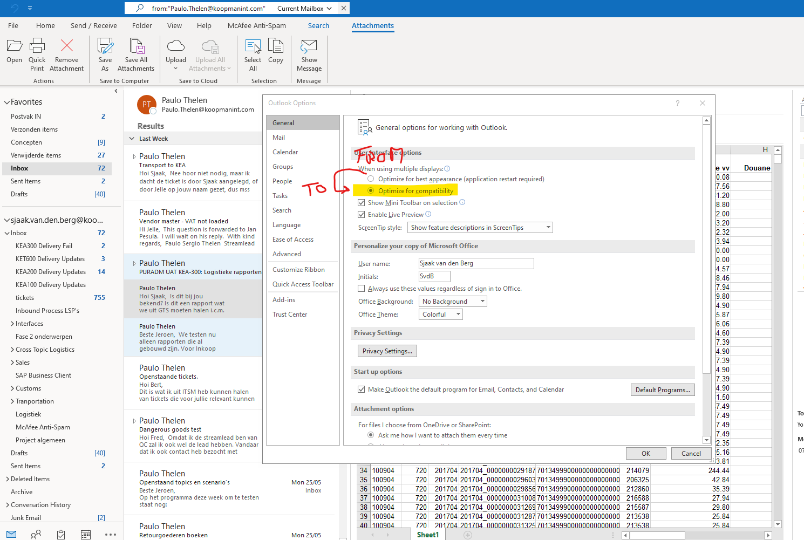Clear search with the X icon
This screenshot has height=540, width=804.
tap(344, 8)
